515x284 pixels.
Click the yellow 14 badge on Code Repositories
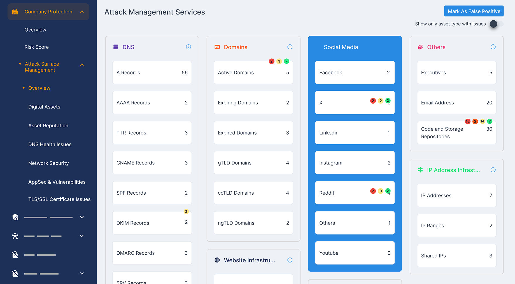(x=482, y=121)
